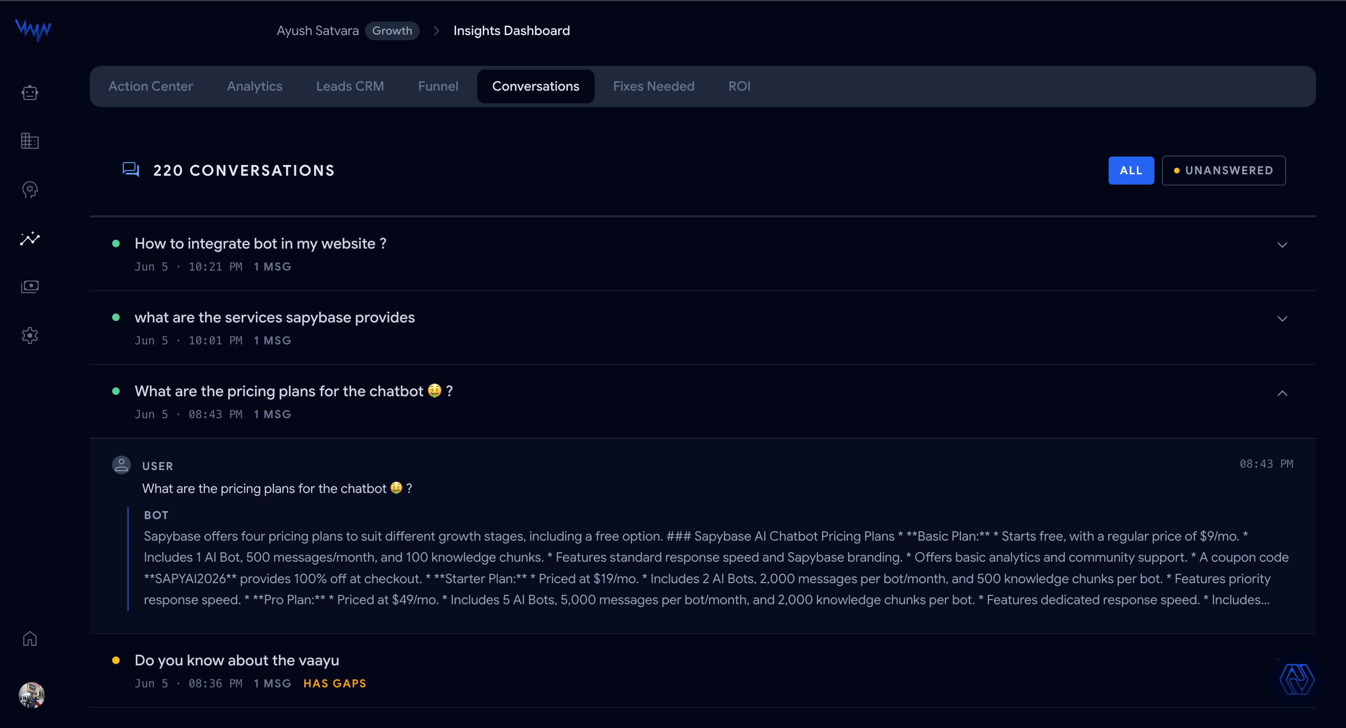Switch to the Leads CRM tab
1346x728 pixels.
350,86
